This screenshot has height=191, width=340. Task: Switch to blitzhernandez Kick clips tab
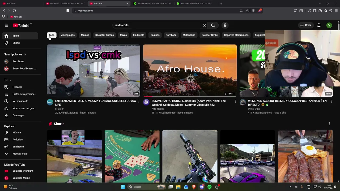point(153,3)
